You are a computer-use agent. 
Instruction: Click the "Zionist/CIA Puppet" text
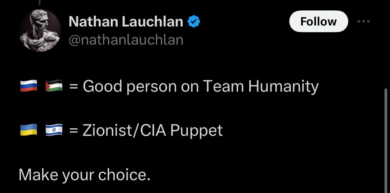[153, 130]
